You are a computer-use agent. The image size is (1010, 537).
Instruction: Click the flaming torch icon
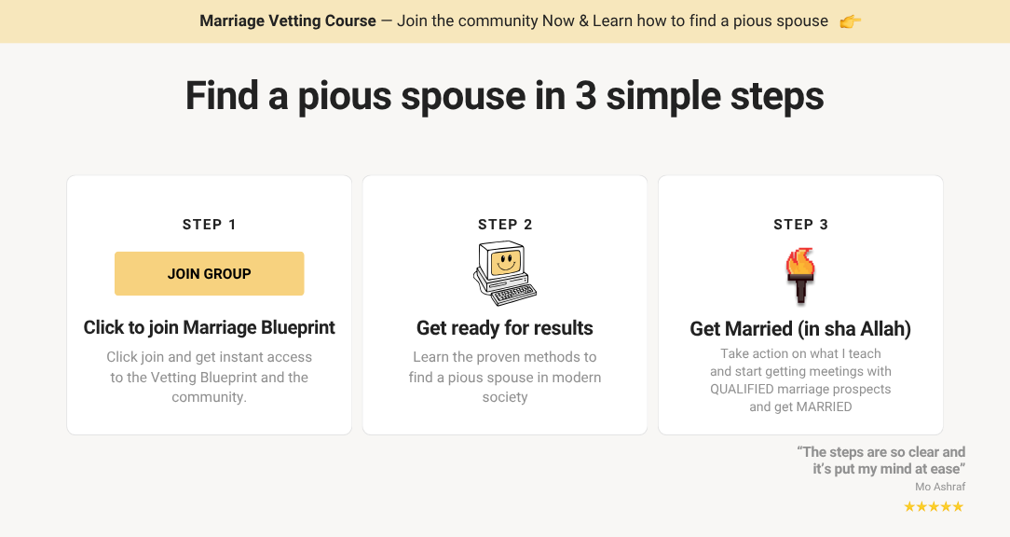pyautogui.click(x=799, y=275)
